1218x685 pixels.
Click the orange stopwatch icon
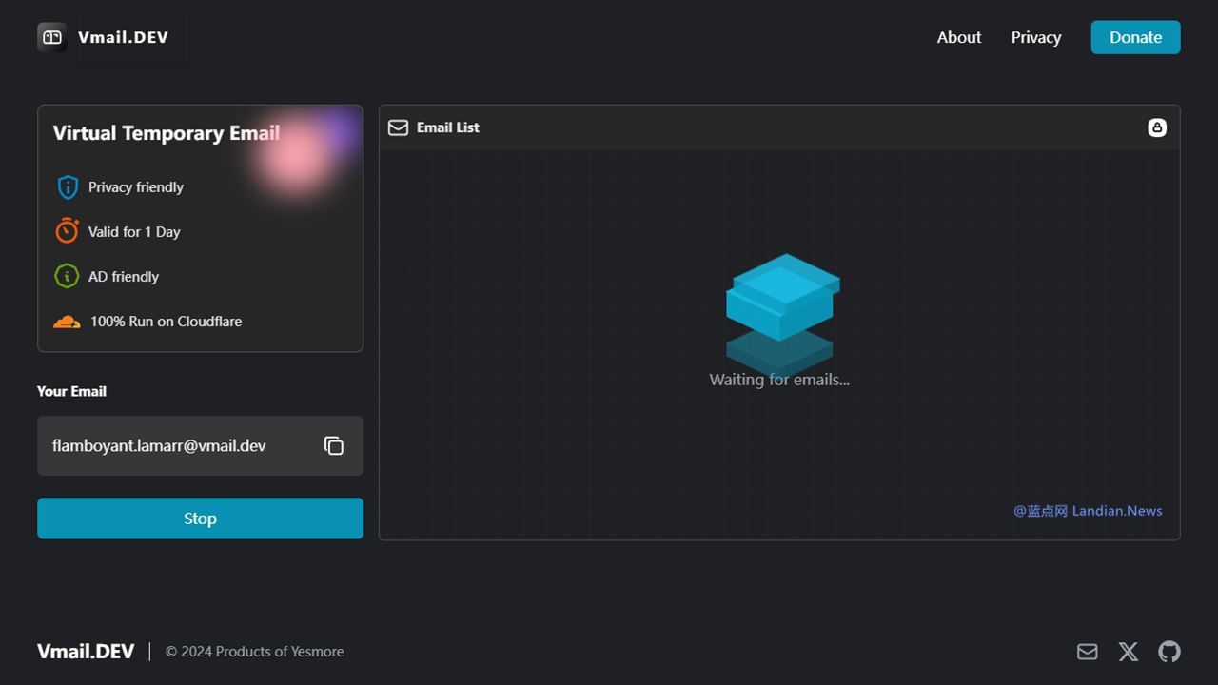point(67,231)
